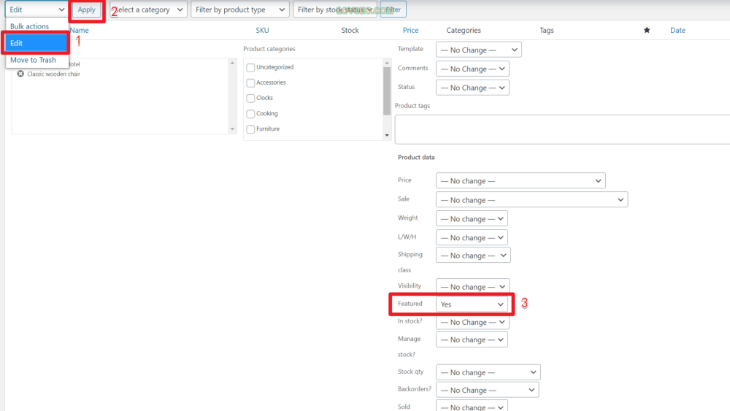Image resolution: width=730 pixels, height=411 pixels.
Task: Open the Featured dropdown set to Yes
Action: (x=472, y=304)
